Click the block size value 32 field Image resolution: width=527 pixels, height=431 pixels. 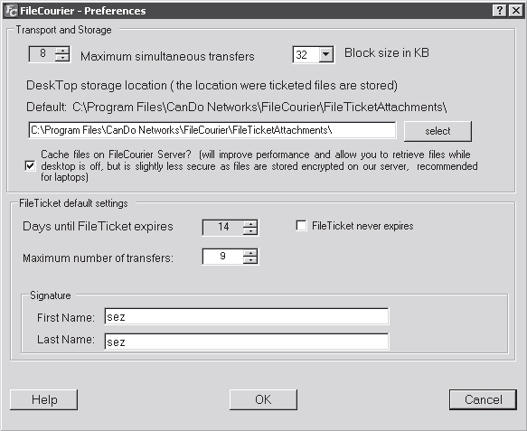306,54
